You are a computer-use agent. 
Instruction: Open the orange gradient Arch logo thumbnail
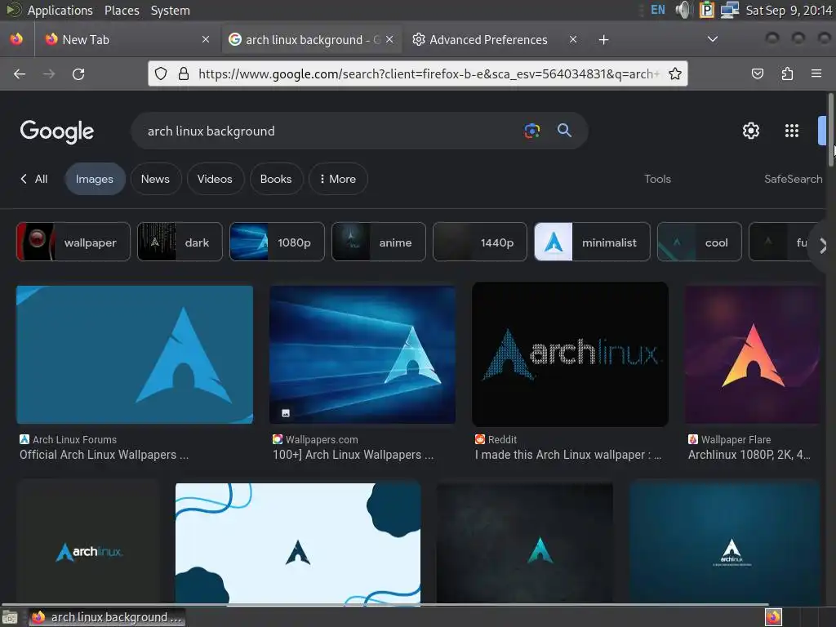(752, 354)
